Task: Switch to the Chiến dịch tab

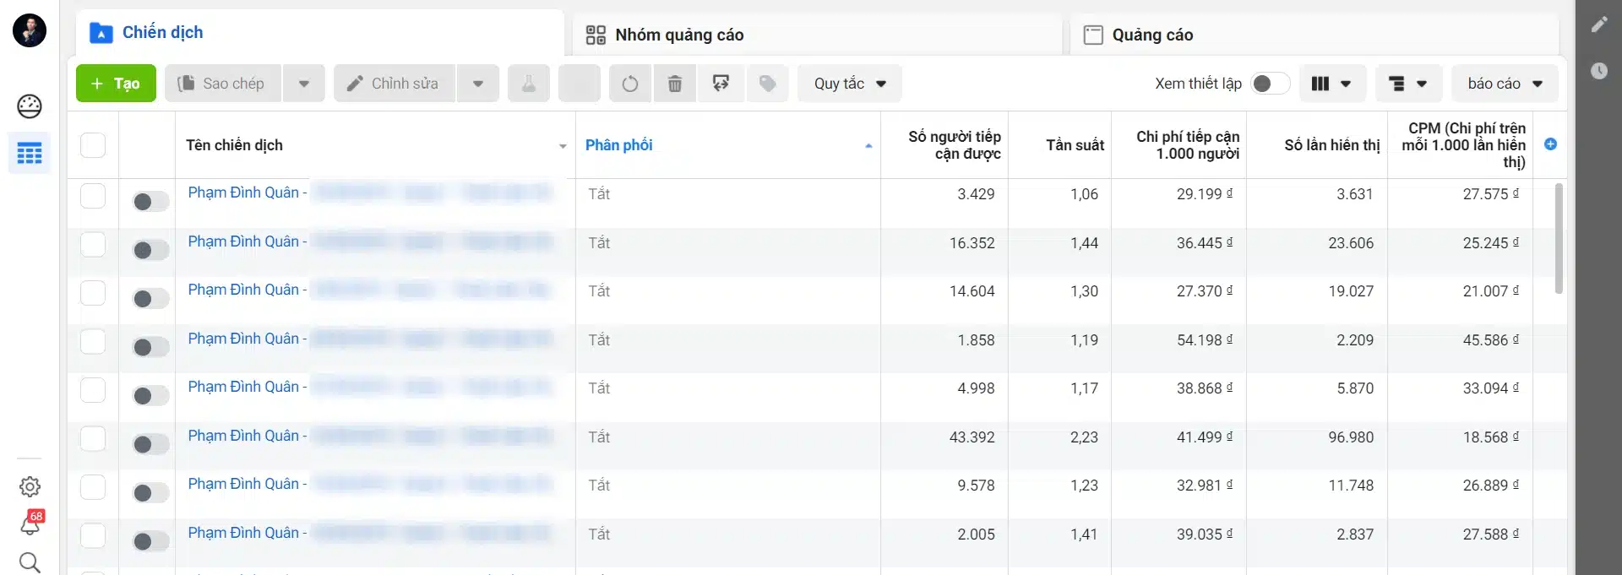Action: tap(319, 33)
